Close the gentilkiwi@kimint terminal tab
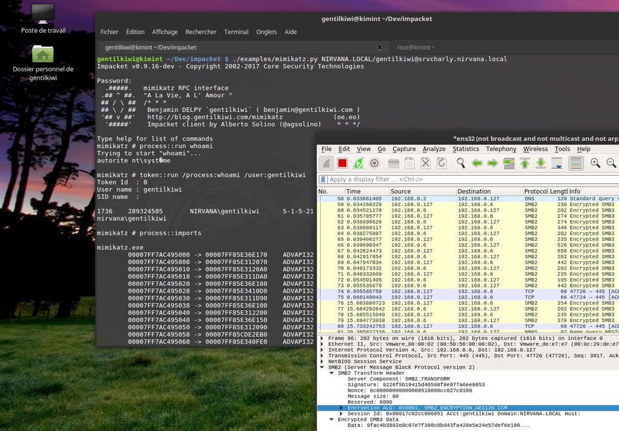619x431 pixels. (379, 48)
